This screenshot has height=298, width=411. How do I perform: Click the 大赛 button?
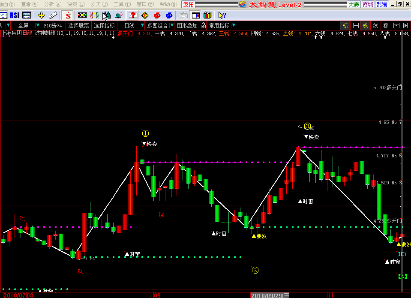354,4
